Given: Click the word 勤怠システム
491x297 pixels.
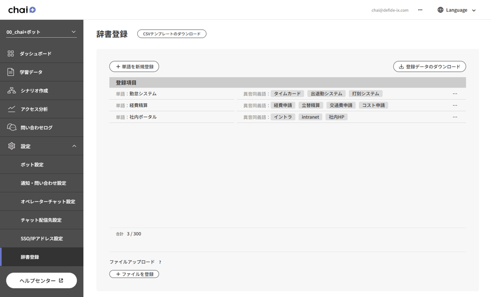Looking at the screenshot, I should (143, 94).
